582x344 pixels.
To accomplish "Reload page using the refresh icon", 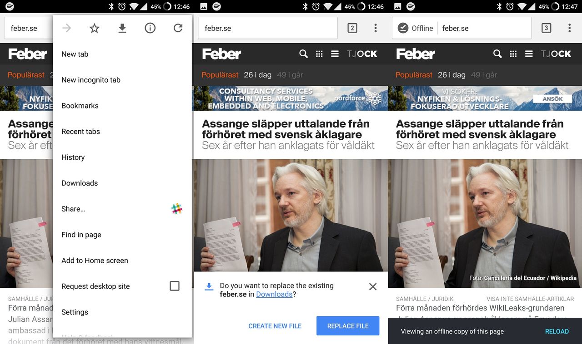I will coord(178,28).
